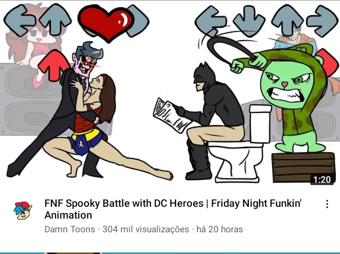Click the girlfriend character on the speakers
The width and height of the screenshot is (340, 254).
point(33,43)
